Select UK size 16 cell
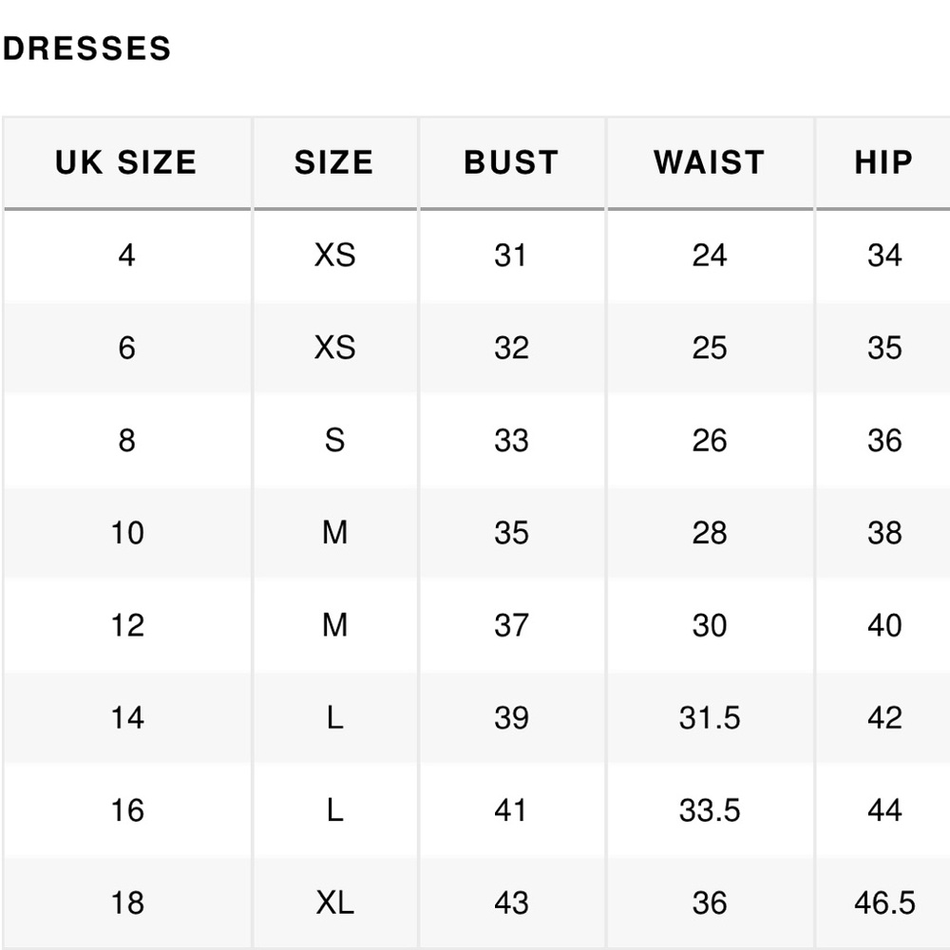950x950 pixels. point(126,810)
